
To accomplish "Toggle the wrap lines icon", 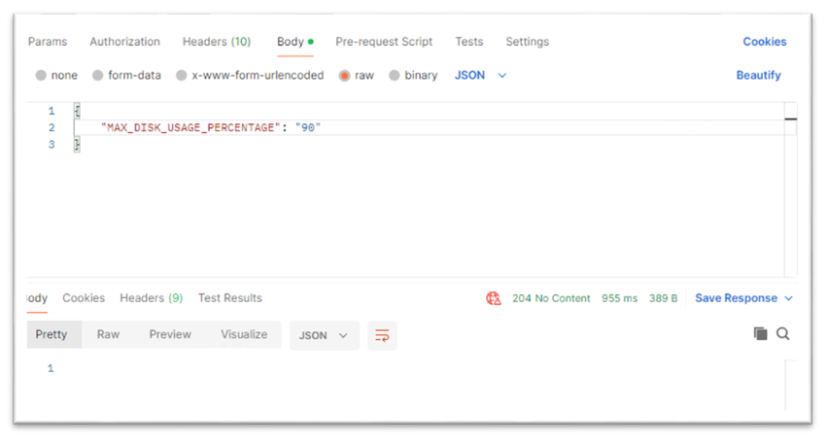I will tap(382, 335).
